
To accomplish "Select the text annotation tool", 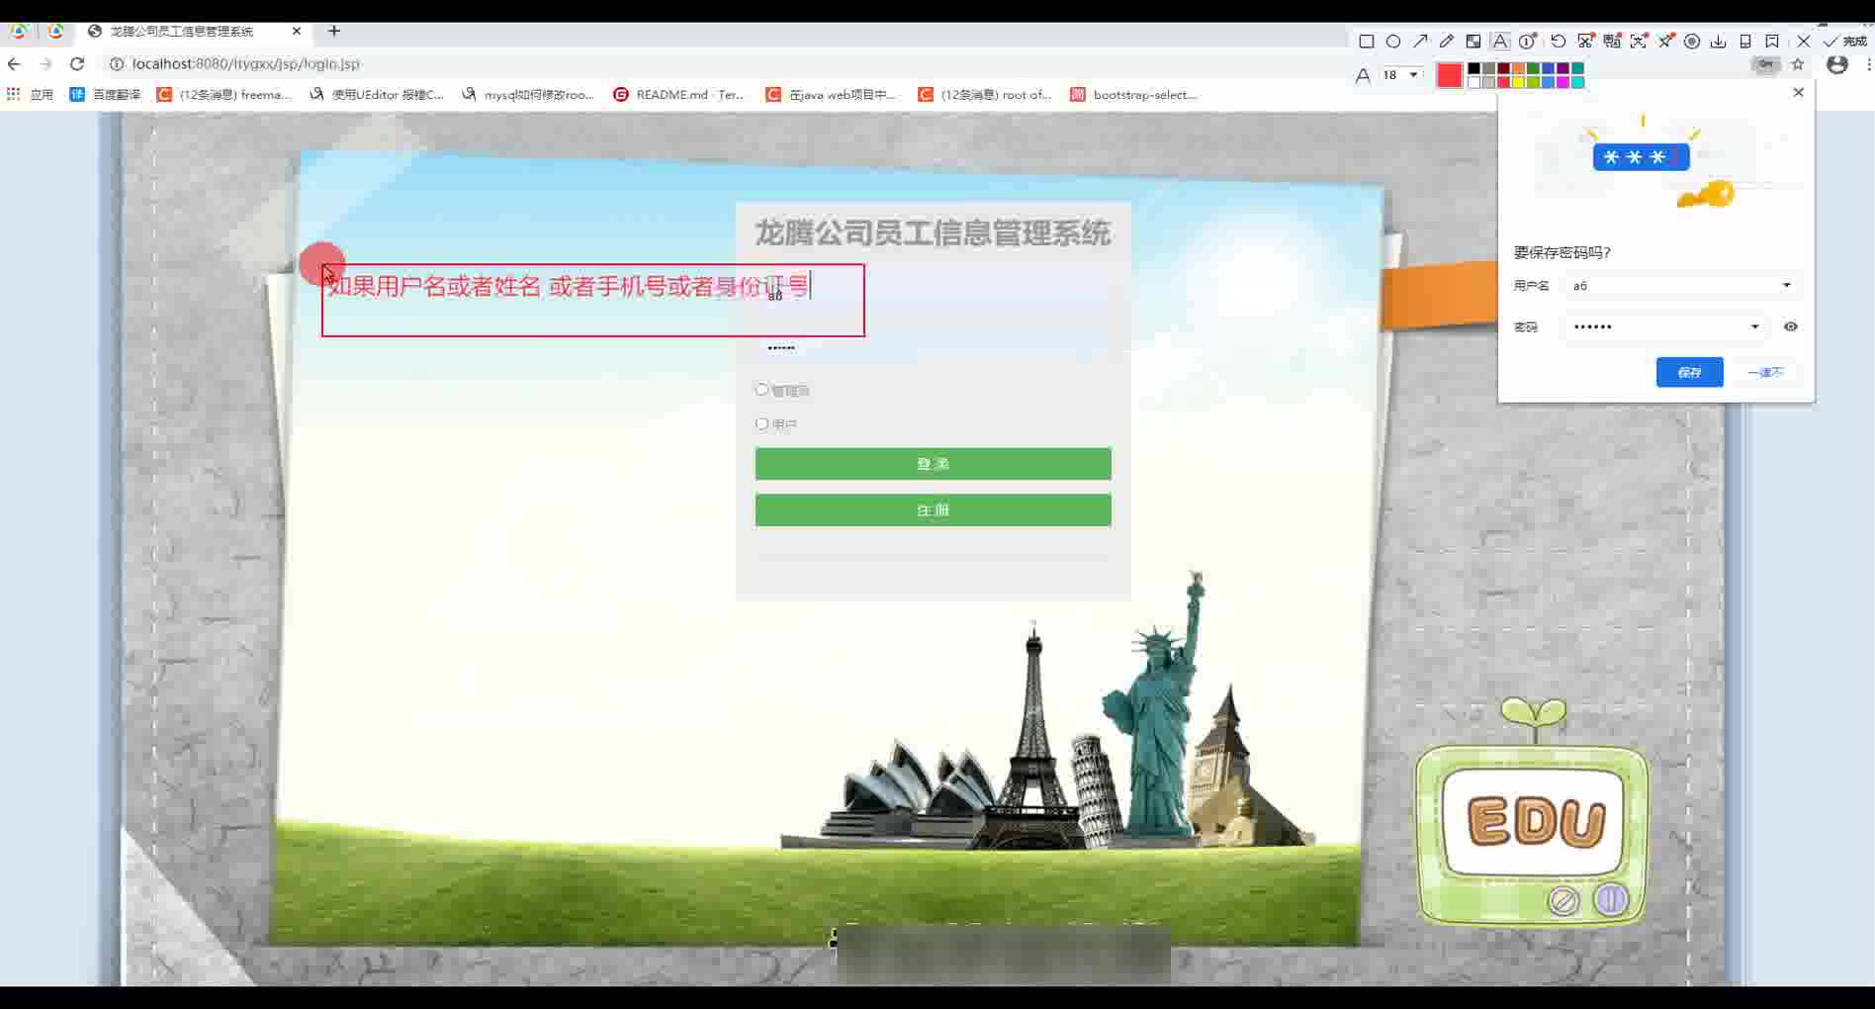I will click(1500, 42).
